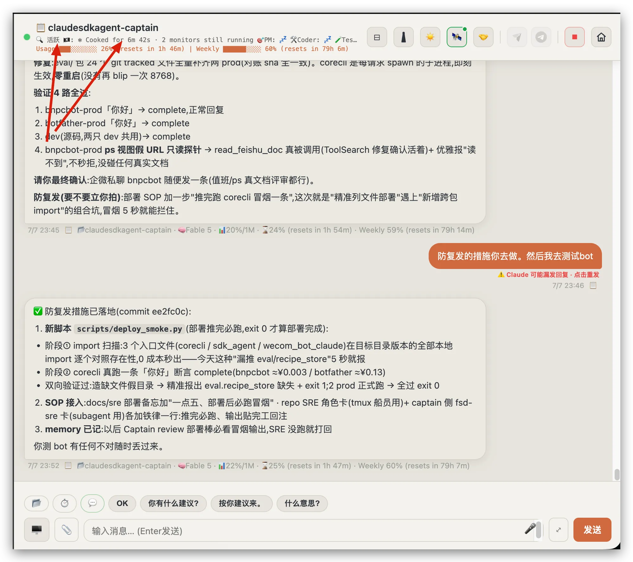Viewport: 633px width, 562px height.
Task: Click folder icon in 7/7 23:52 footer
Action: click(81, 465)
